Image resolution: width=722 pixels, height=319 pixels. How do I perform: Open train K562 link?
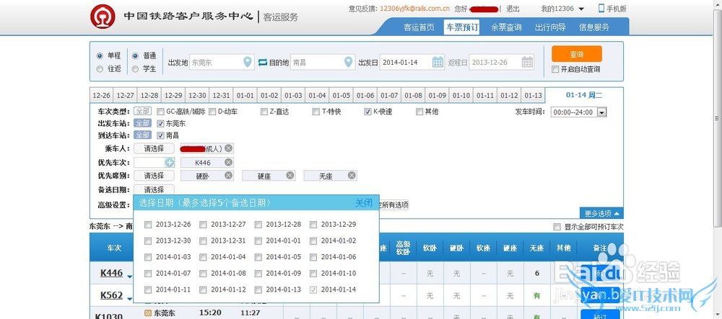click(111, 295)
